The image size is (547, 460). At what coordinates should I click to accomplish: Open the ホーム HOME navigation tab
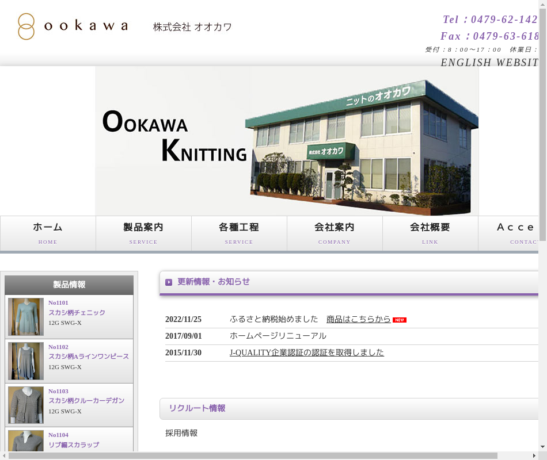click(48, 233)
